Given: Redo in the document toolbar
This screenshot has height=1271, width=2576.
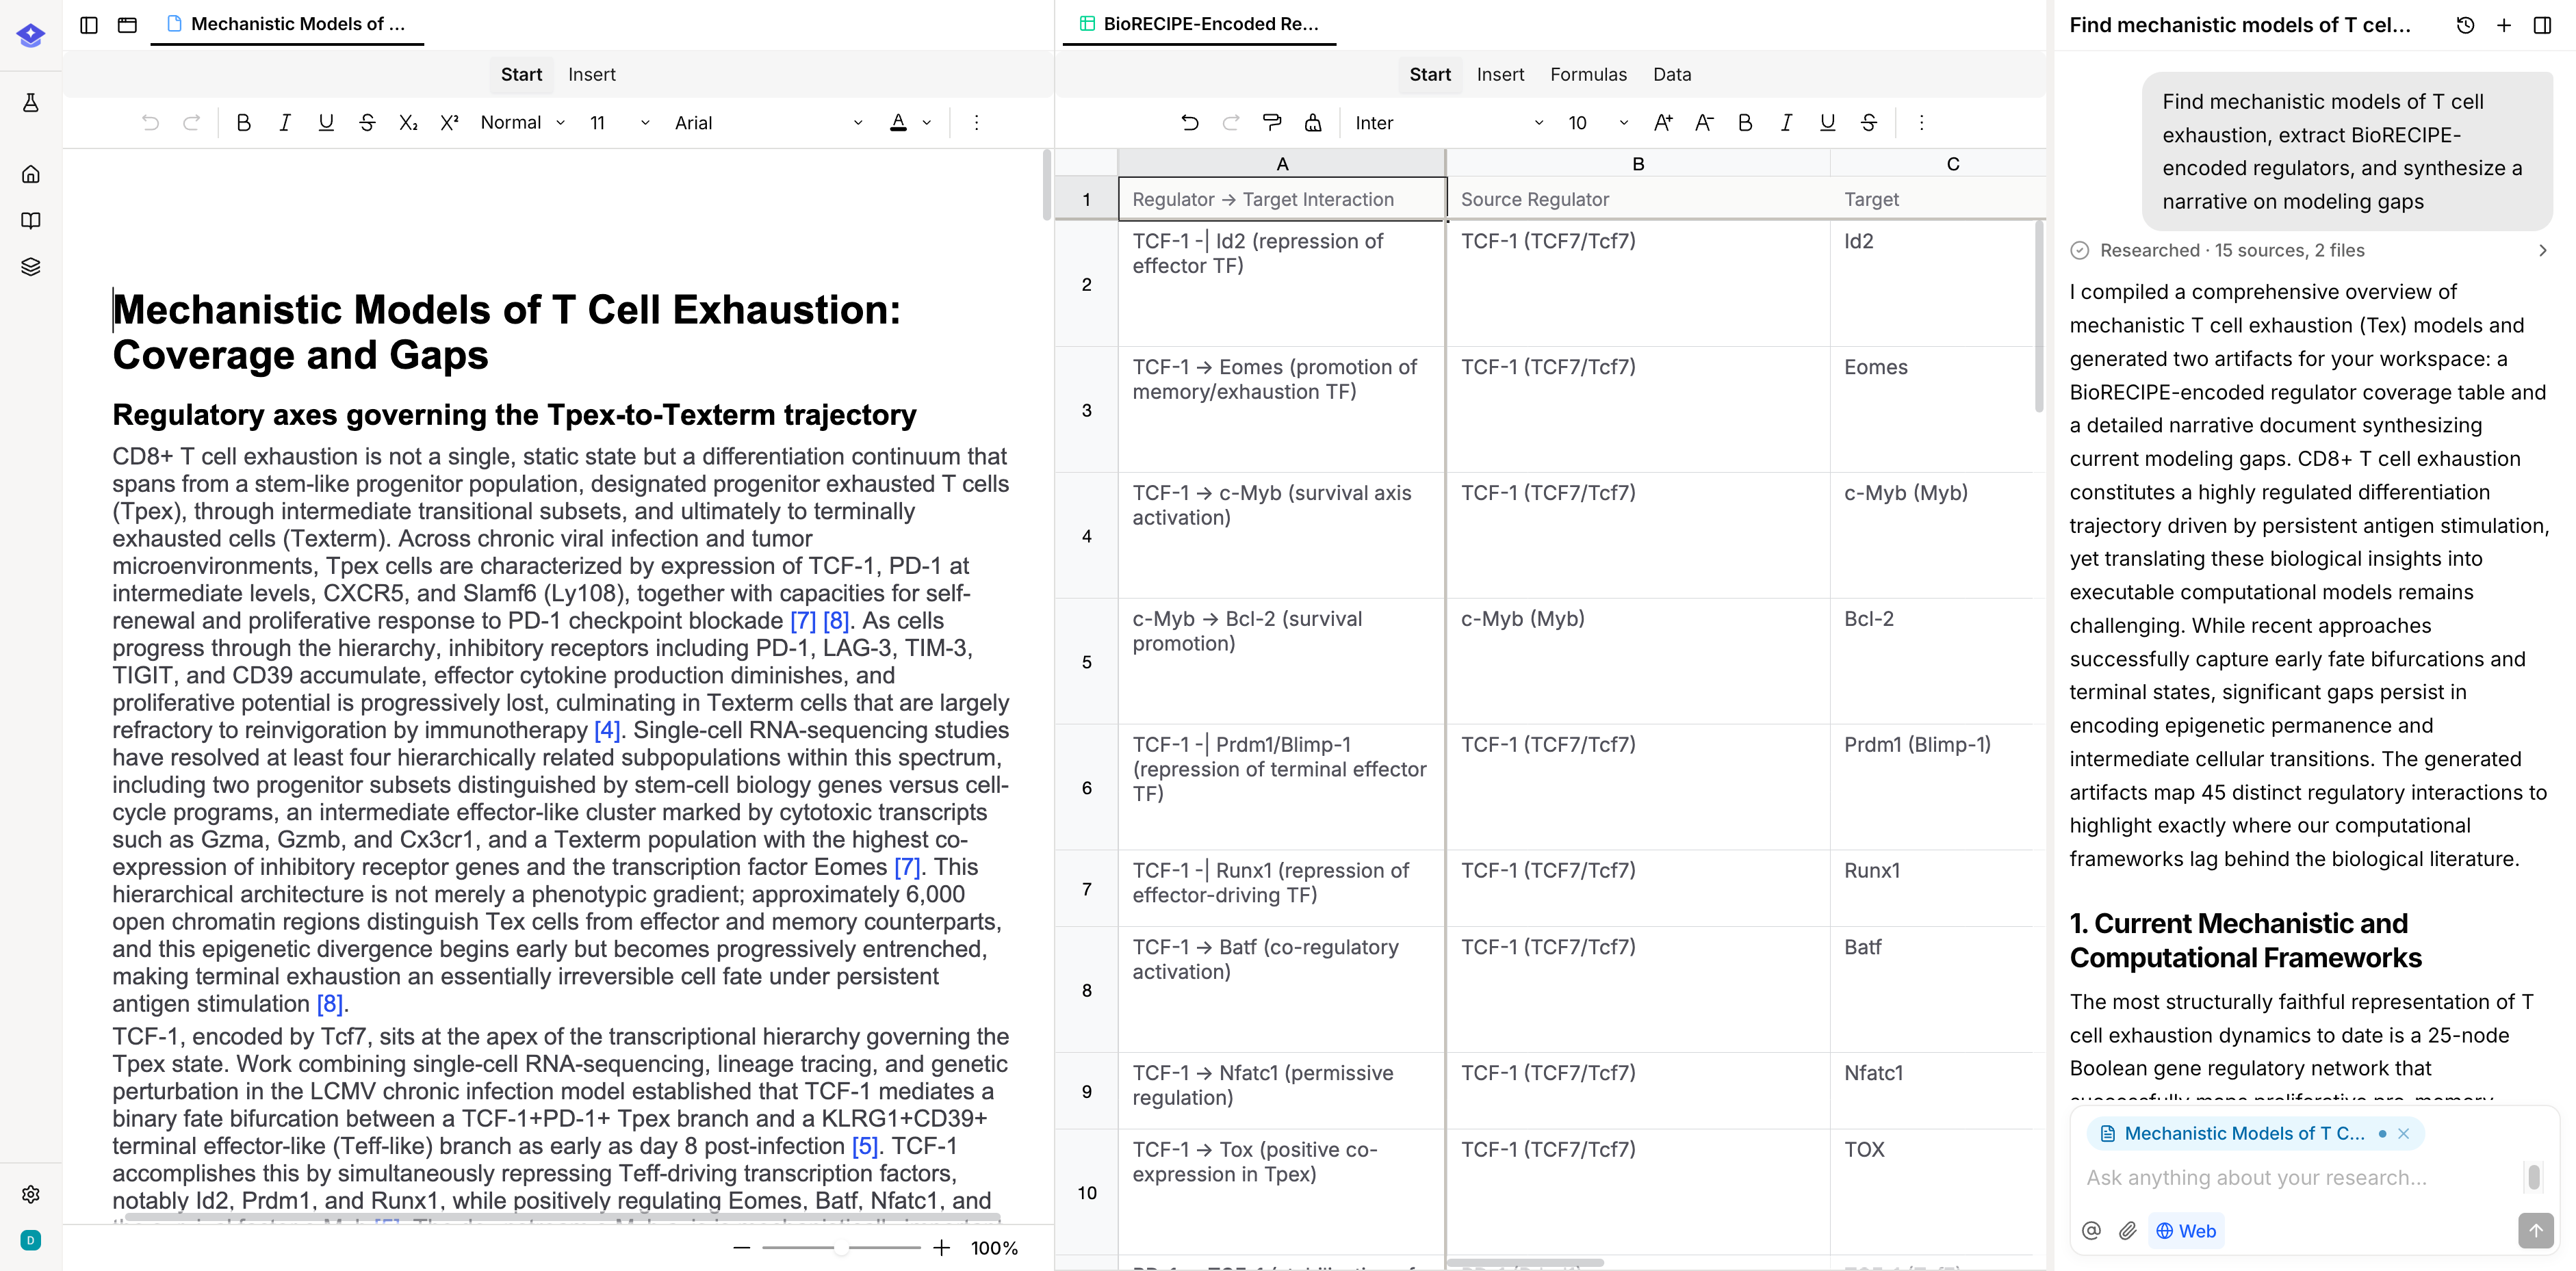Looking at the screenshot, I should point(191,123).
